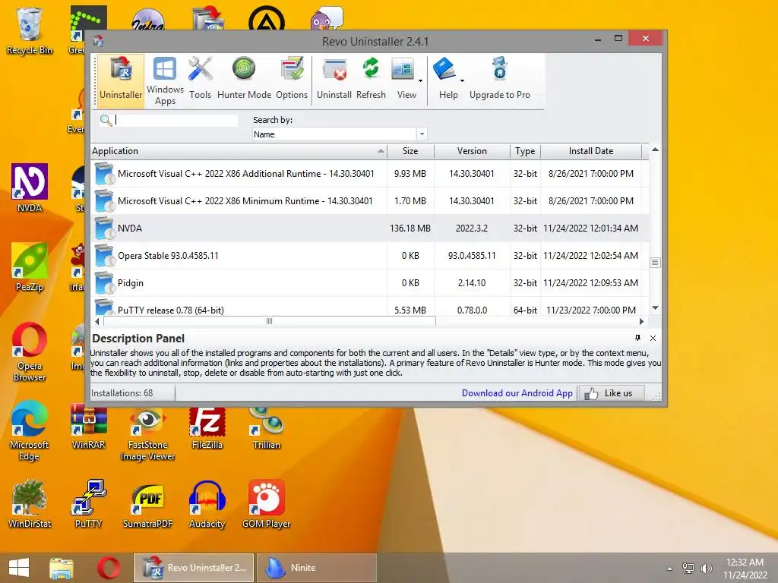Open Download our Android App link

point(517,393)
